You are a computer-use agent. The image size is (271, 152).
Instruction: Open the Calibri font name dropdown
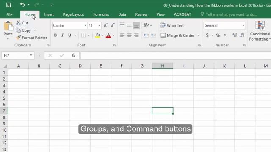click(85, 25)
